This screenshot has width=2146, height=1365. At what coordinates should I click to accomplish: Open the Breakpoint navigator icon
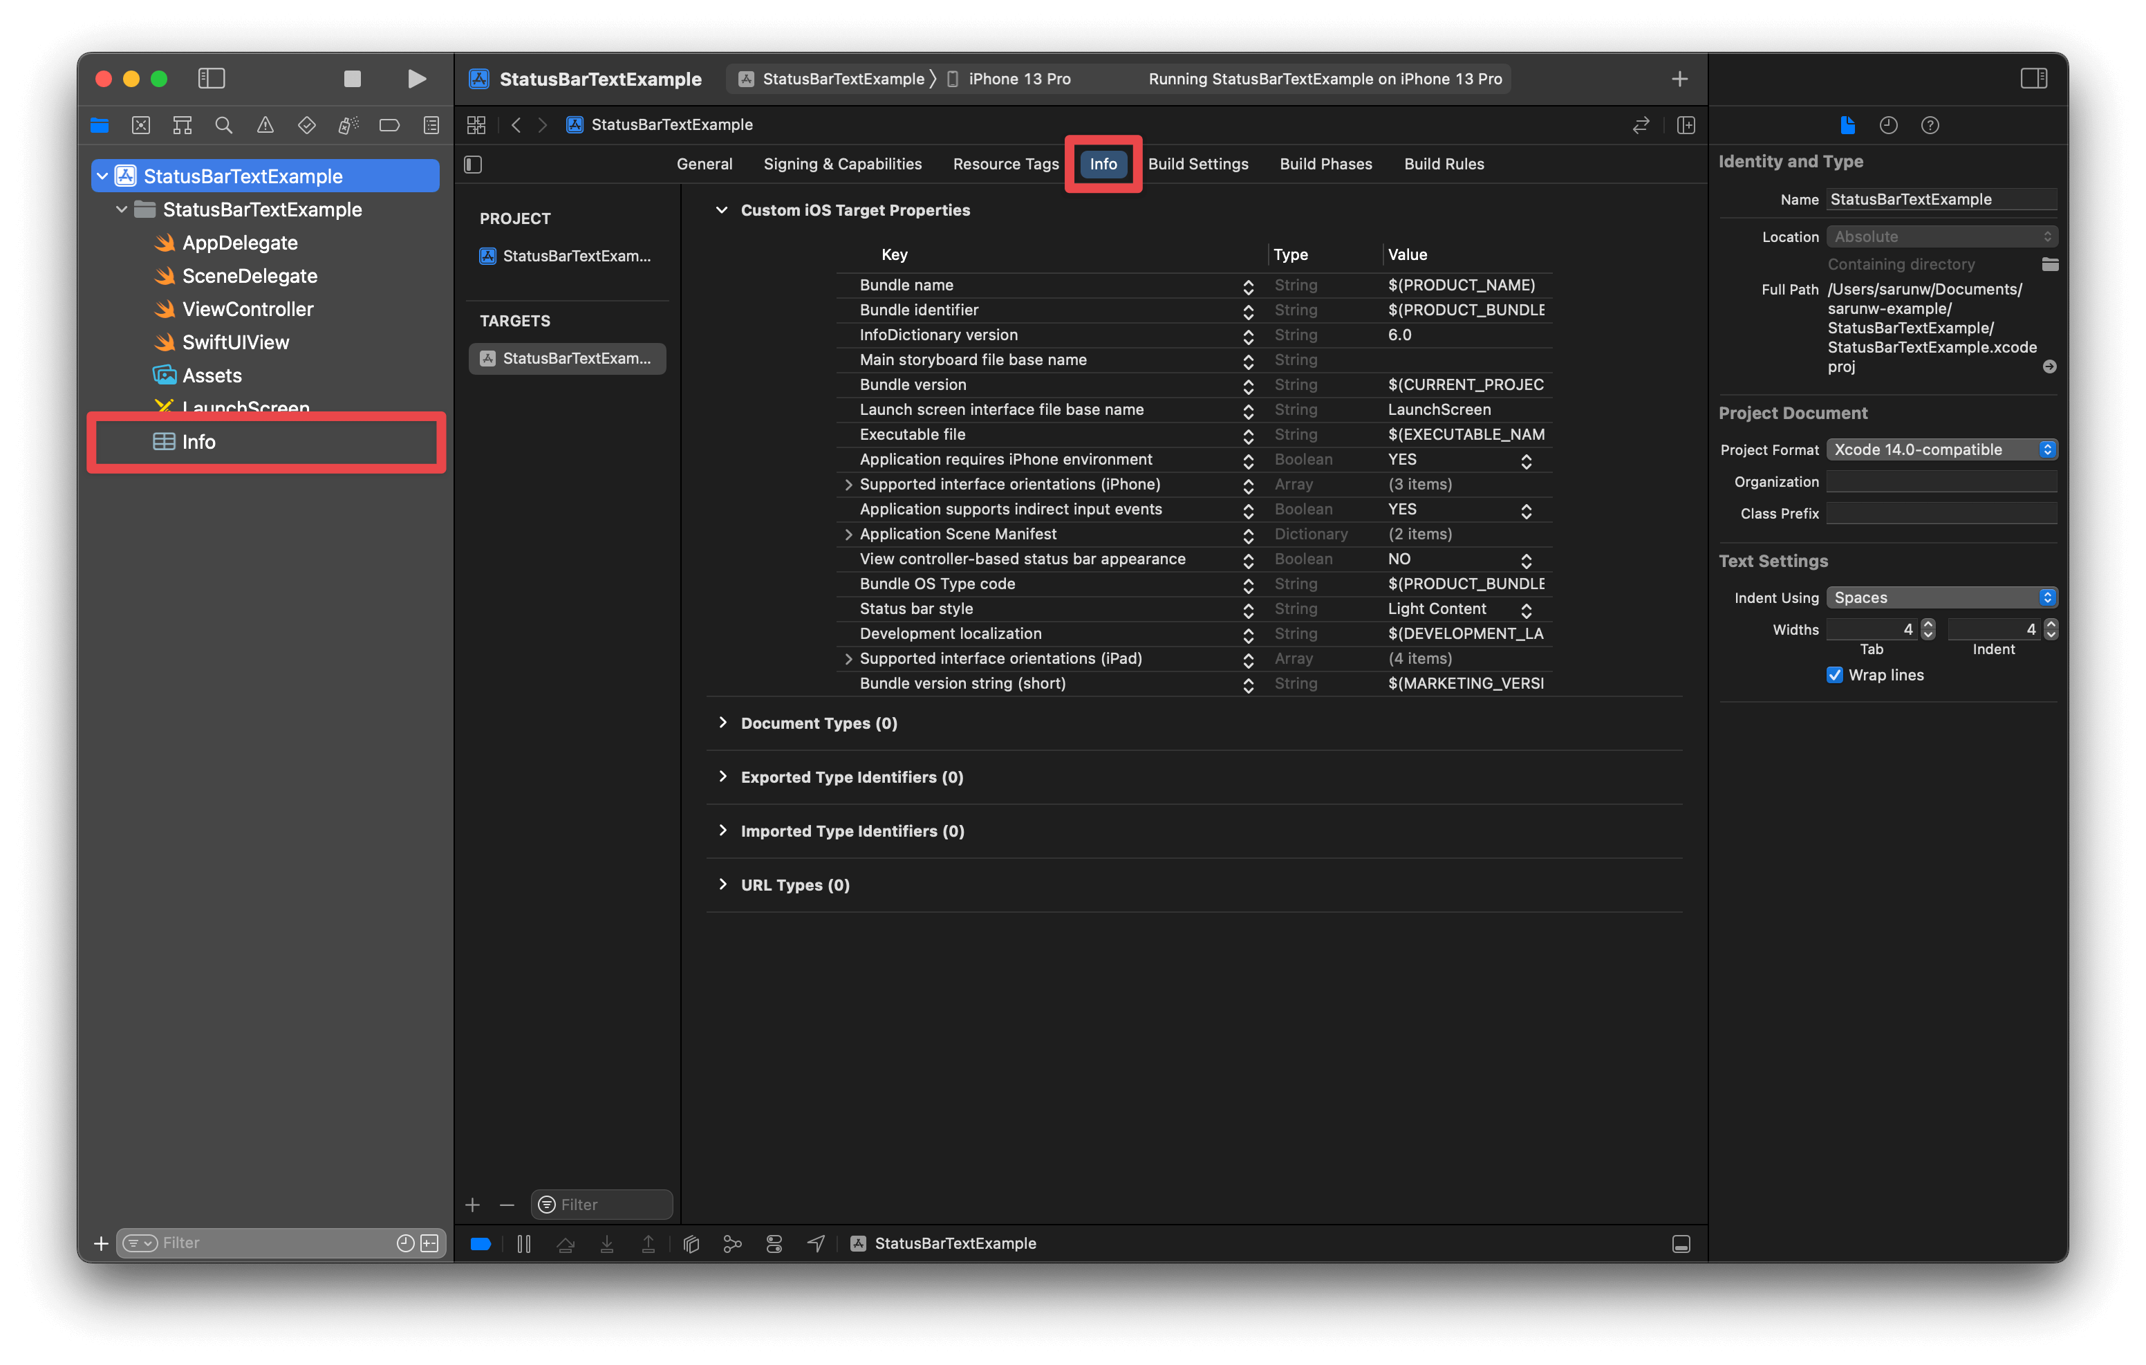pyautogui.click(x=389, y=125)
